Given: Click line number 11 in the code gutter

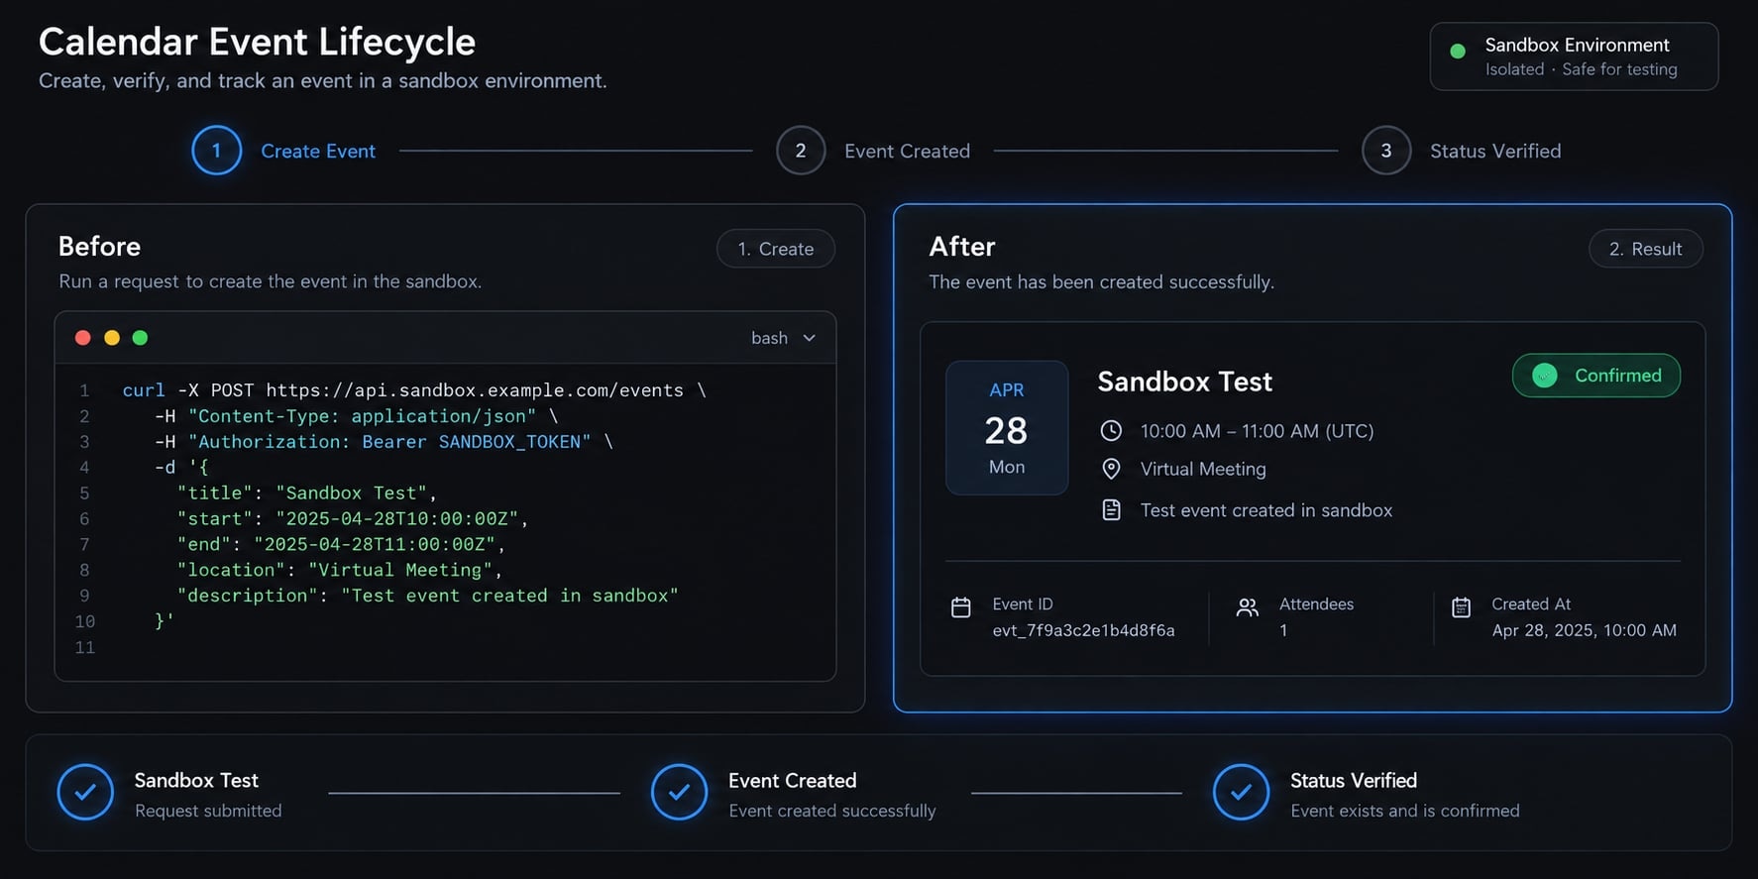Looking at the screenshot, I should [x=85, y=647].
